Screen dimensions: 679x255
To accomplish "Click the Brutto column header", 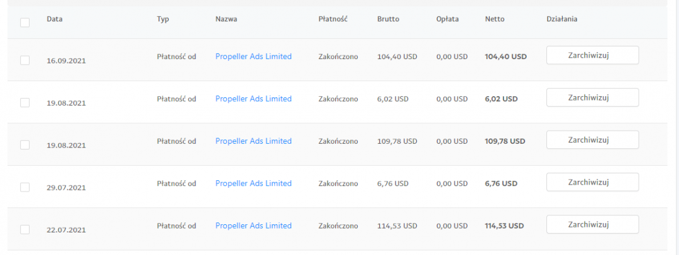I will [x=388, y=19].
